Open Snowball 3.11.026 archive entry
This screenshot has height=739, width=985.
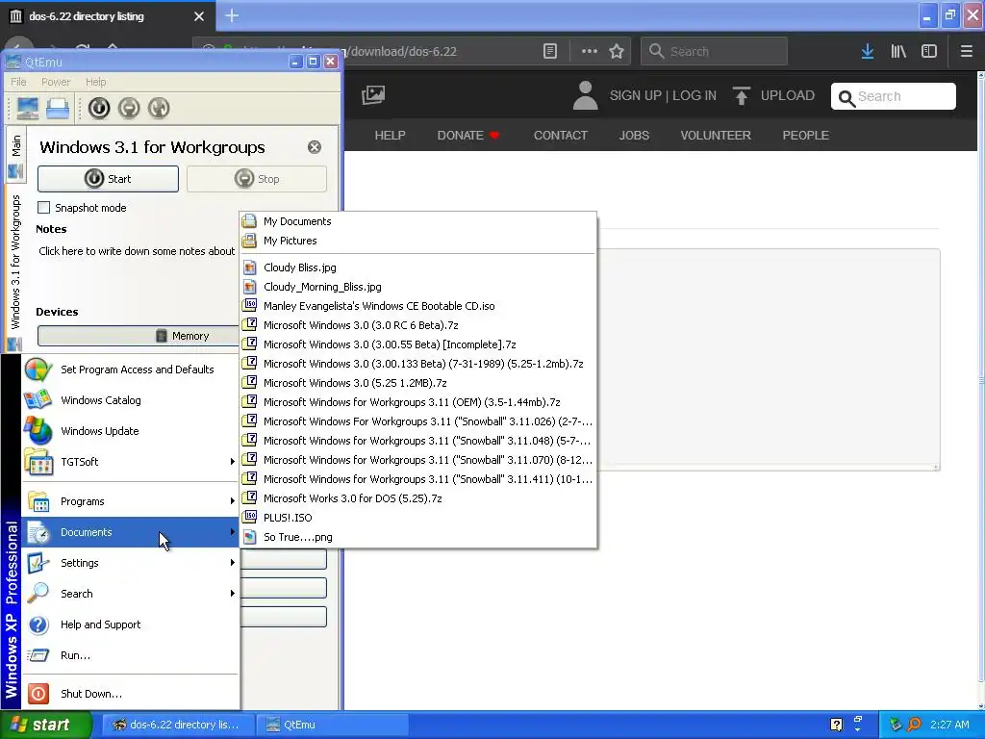(x=418, y=421)
